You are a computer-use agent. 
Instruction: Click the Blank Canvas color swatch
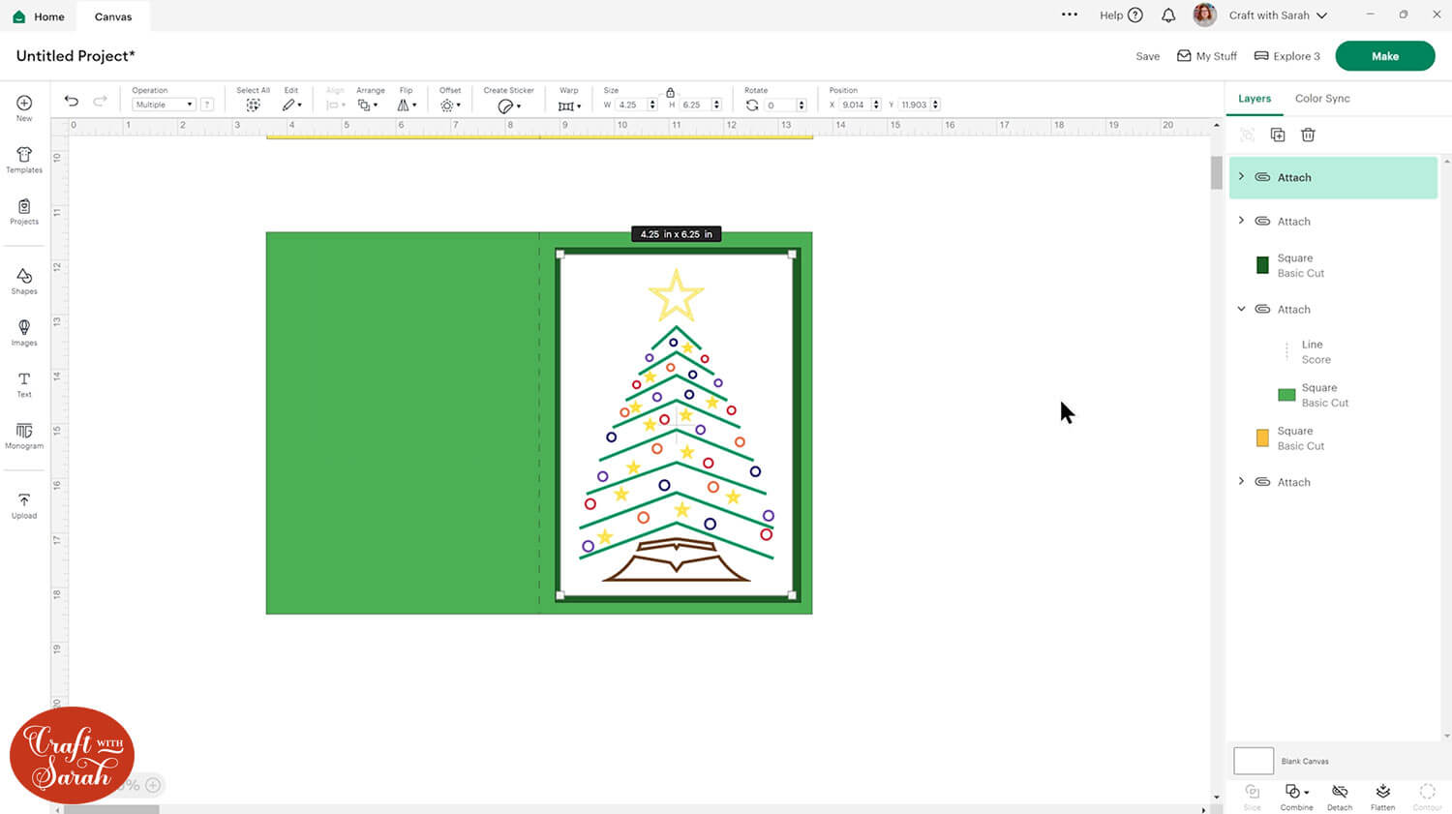(1254, 761)
